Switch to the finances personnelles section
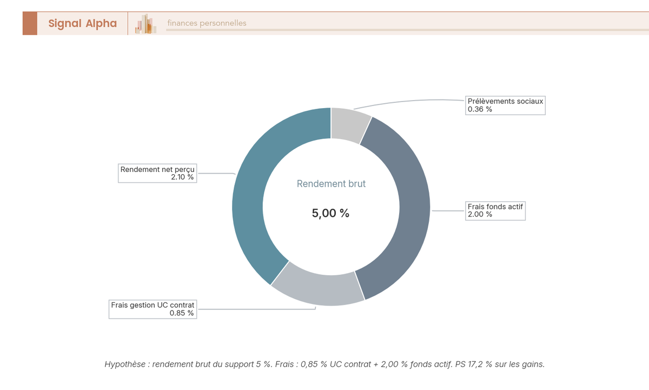Screen dimensions: 649x390 click(x=207, y=23)
